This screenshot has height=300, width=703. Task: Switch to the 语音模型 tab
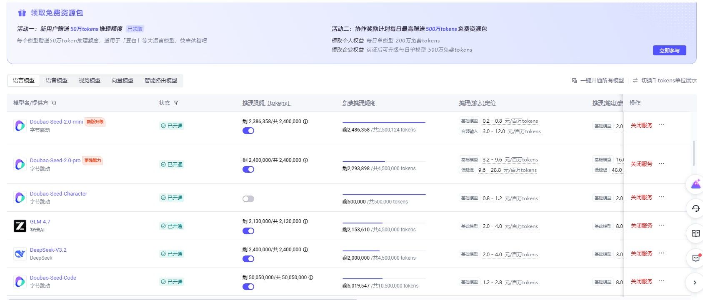point(57,80)
